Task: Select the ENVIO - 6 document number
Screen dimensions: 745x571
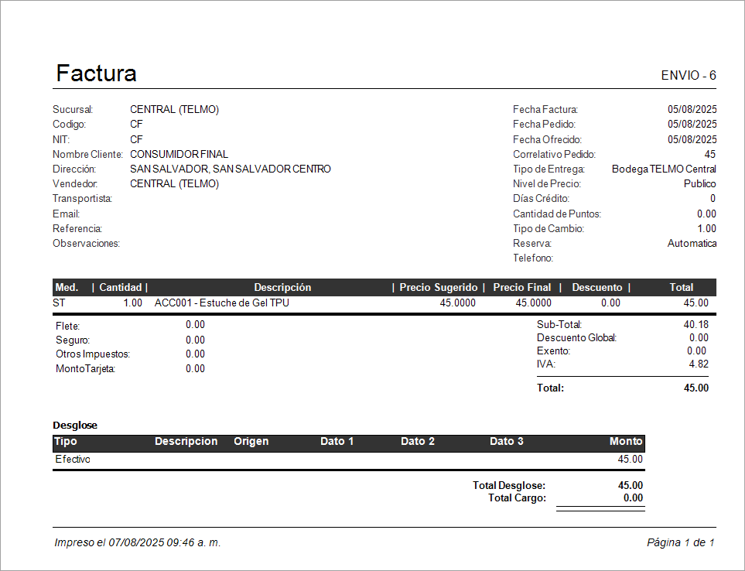Action: (x=688, y=76)
